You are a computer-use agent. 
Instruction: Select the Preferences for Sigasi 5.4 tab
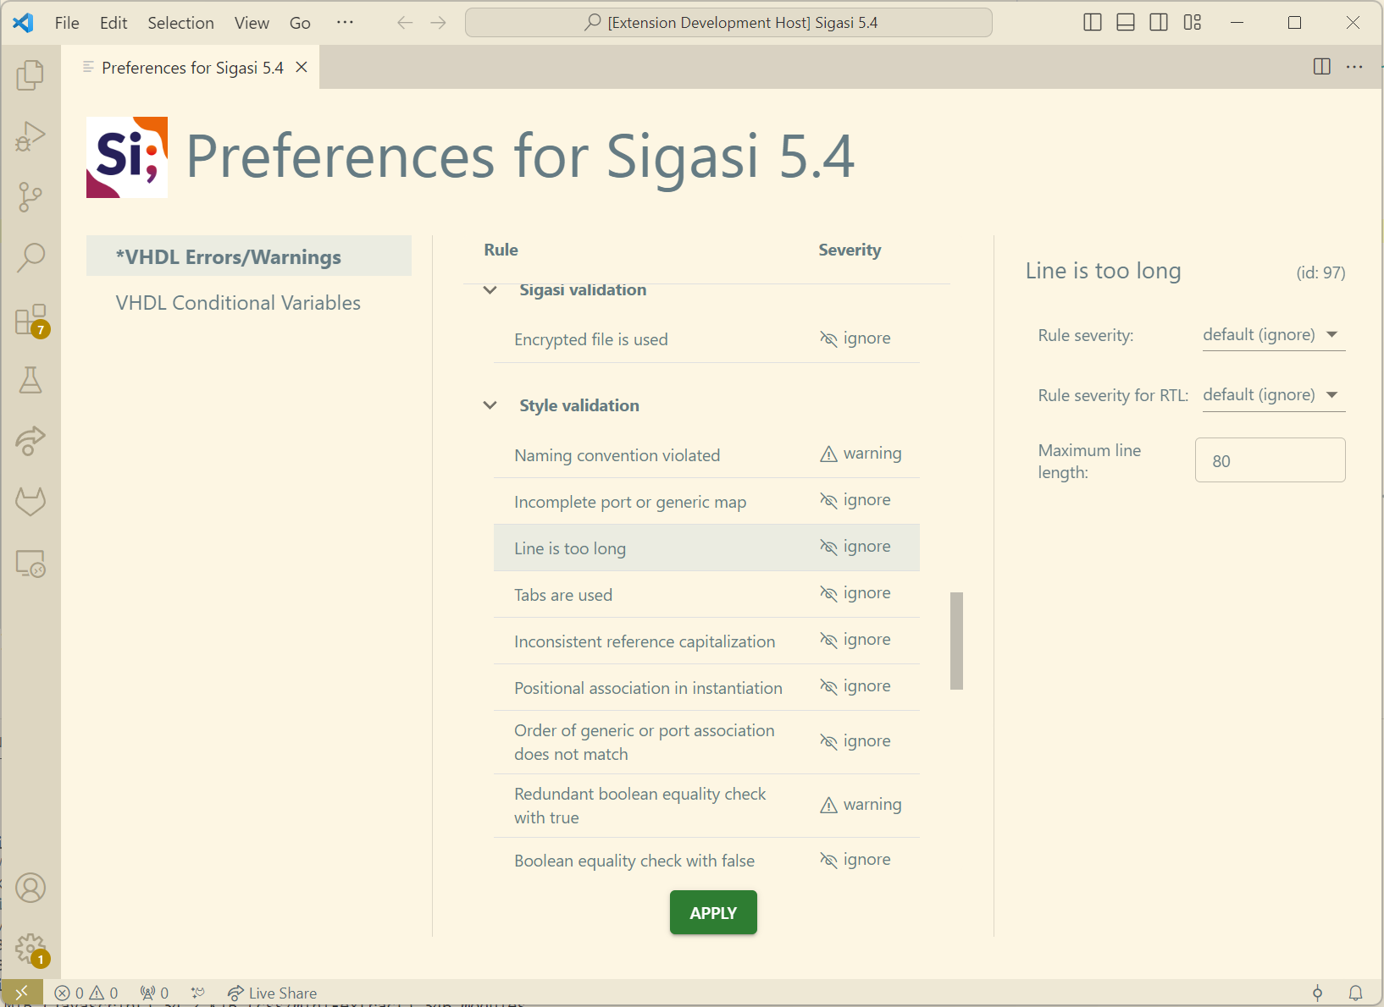pos(192,68)
